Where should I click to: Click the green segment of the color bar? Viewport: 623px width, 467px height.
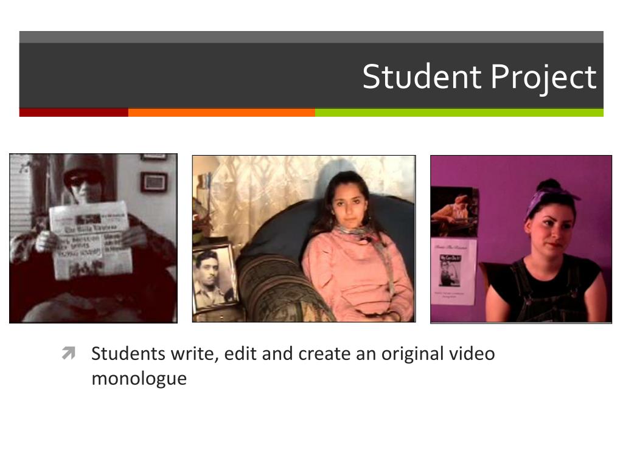(459, 112)
